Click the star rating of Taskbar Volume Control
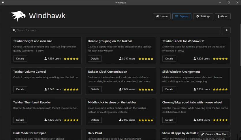The width and height of the screenshot is (241, 140). coord(71,89)
